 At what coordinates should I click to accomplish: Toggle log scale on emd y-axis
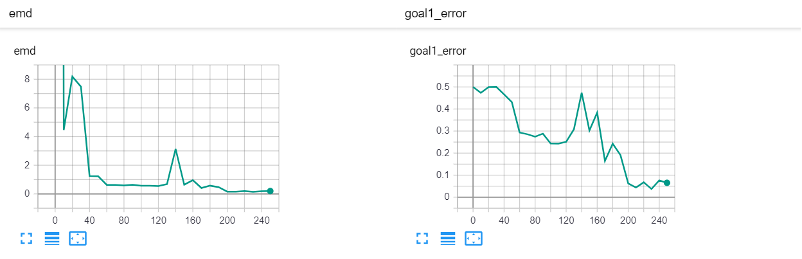click(x=52, y=238)
